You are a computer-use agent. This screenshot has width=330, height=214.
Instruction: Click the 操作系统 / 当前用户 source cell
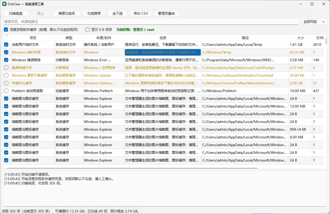104,45
